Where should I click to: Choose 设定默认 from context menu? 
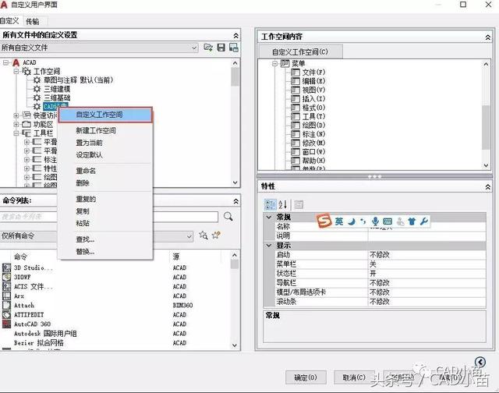point(89,155)
